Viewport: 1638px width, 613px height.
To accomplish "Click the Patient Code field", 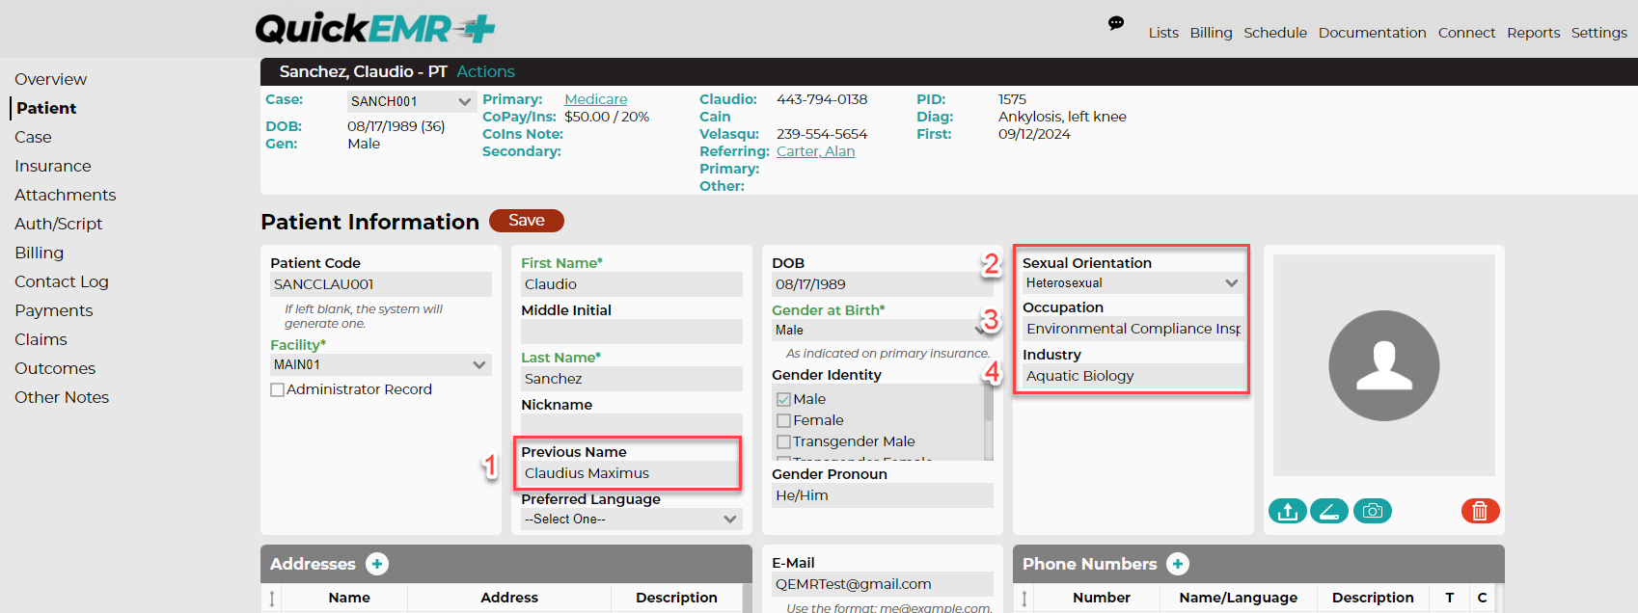I will [x=381, y=284].
